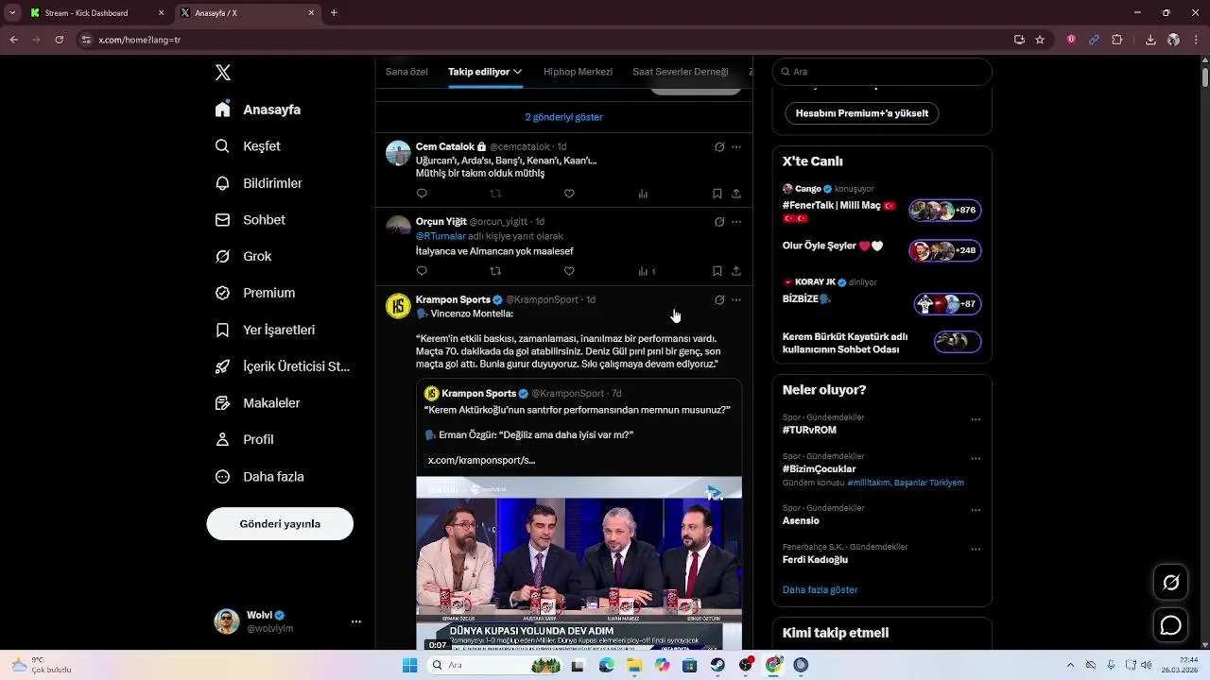Viewport: 1210px width, 680px height.
Task: Open Yer İşaretleri bookmarks
Action: coord(265,330)
